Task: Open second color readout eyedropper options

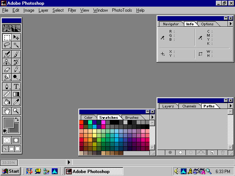Action: pyautogui.click(x=200, y=38)
